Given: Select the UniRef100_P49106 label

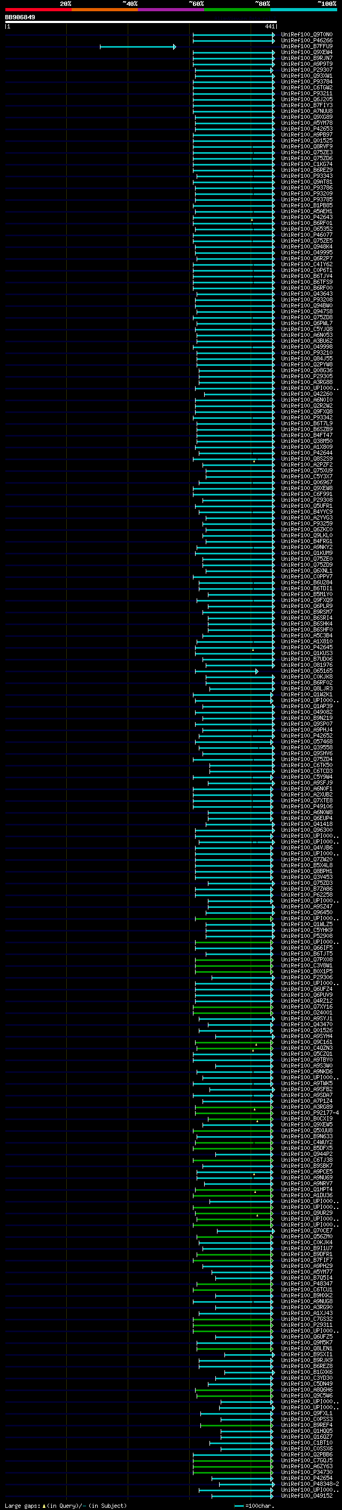Looking at the screenshot, I should 307,806.
